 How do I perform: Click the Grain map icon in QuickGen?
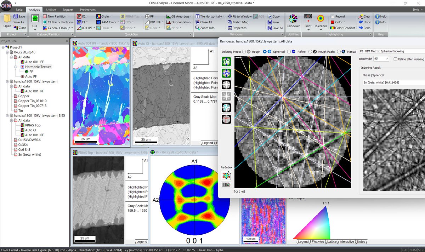point(98,16)
